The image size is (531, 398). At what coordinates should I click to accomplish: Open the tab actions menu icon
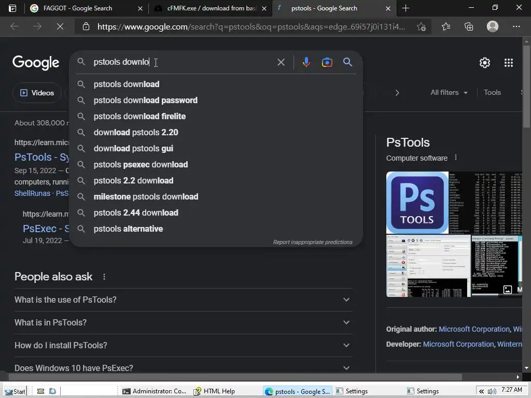click(x=12, y=8)
